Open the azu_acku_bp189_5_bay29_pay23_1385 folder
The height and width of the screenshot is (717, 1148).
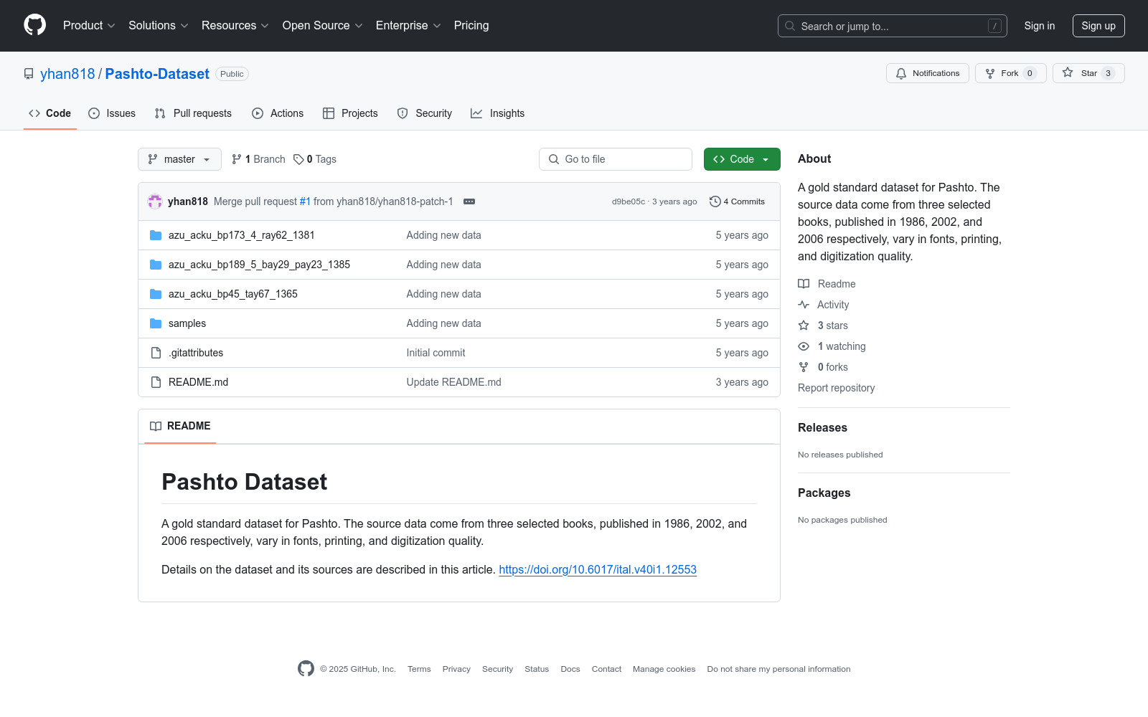(x=259, y=265)
